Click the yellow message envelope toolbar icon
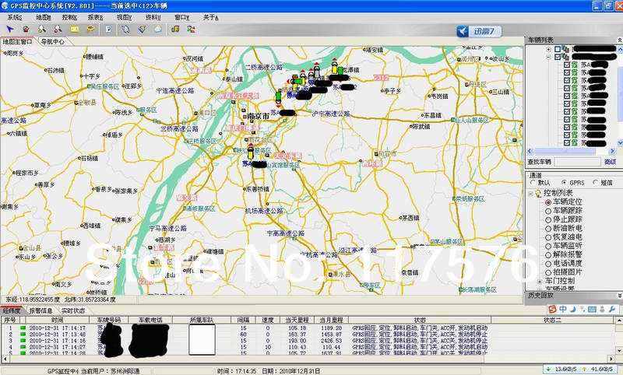The height and width of the screenshot is (375, 623). pos(75,29)
